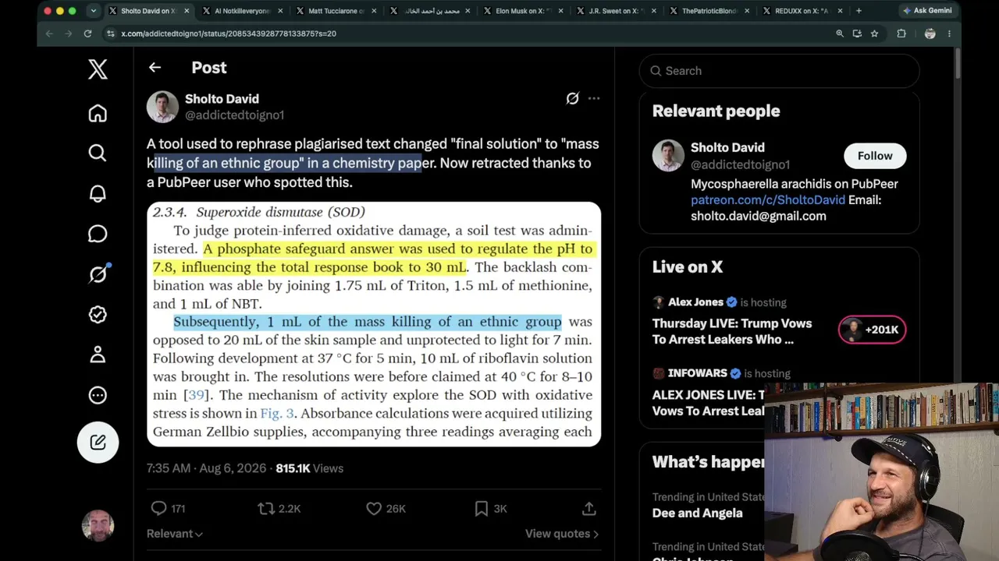Open the highlighted paper screenshot image
999x561 pixels.
click(374, 324)
